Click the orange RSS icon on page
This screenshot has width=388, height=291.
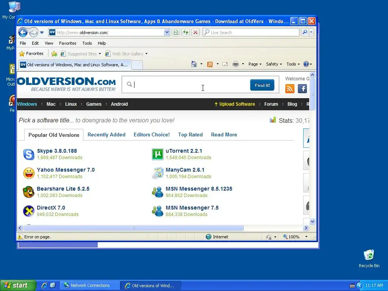(x=290, y=89)
